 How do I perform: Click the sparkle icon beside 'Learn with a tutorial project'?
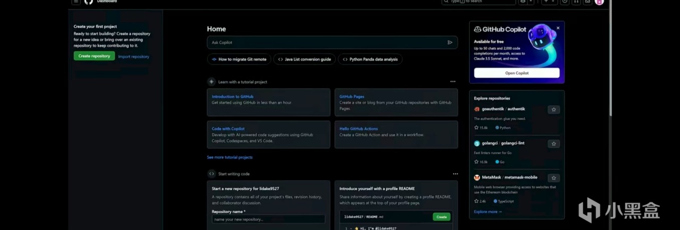coord(211,82)
